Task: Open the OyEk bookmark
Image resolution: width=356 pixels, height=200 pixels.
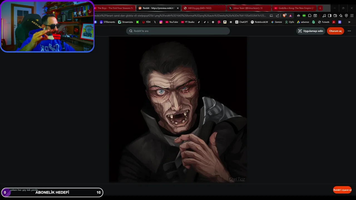Action: click(x=290, y=22)
